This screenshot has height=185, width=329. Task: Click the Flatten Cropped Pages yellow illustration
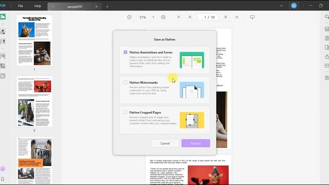[x=192, y=120]
